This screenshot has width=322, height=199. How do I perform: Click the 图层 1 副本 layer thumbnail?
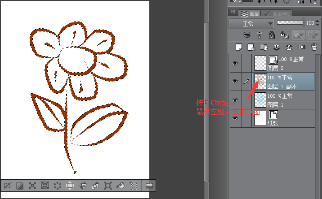260,82
